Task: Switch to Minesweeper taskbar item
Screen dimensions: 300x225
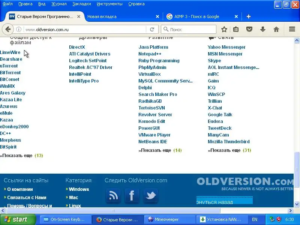Action: (x=169, y=219)
